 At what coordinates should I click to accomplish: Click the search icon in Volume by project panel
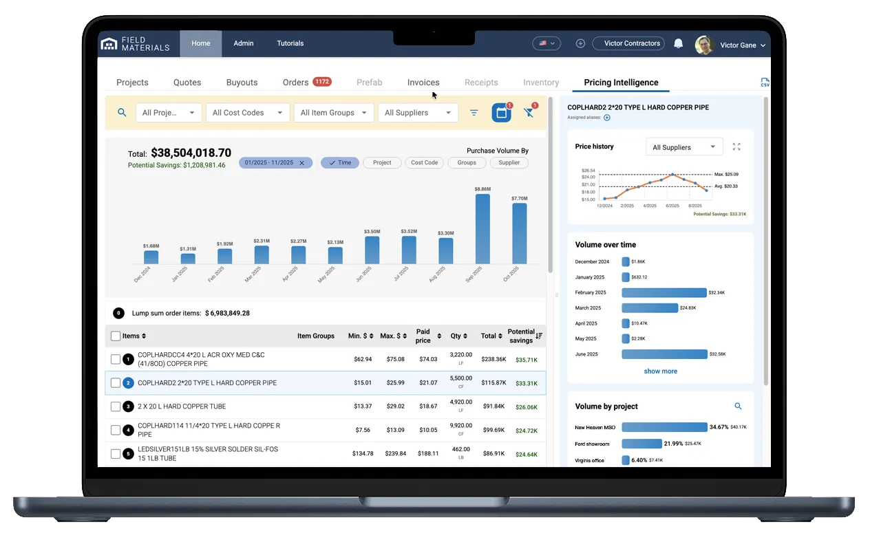pyautogui.click(x=739, y=406)
